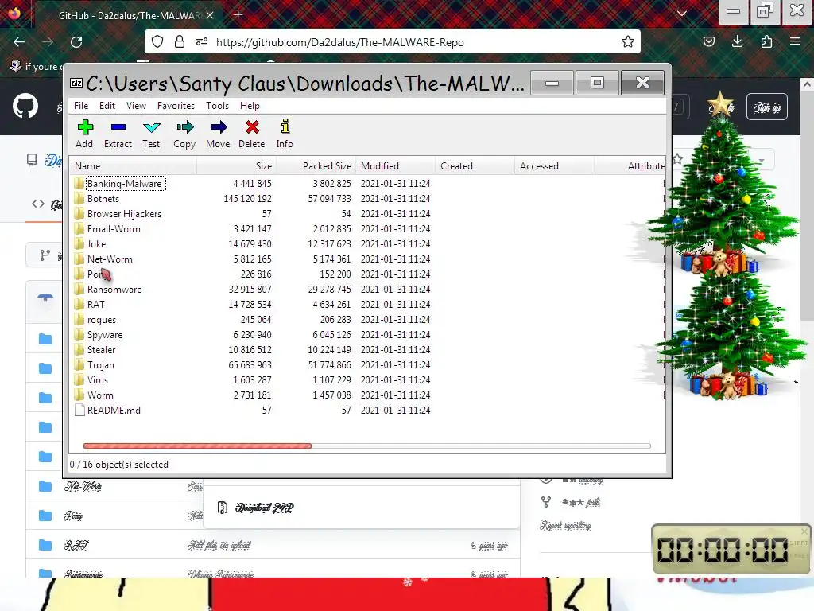Sort by the Created column header
The image size is (814, 611).
pyautogui.click(x=475, y=166)
